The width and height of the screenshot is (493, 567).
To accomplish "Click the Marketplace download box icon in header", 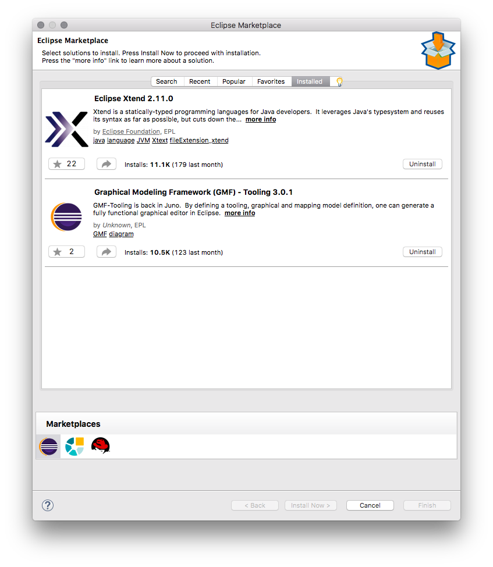I will pyautogui.click(x=438, y=50).
